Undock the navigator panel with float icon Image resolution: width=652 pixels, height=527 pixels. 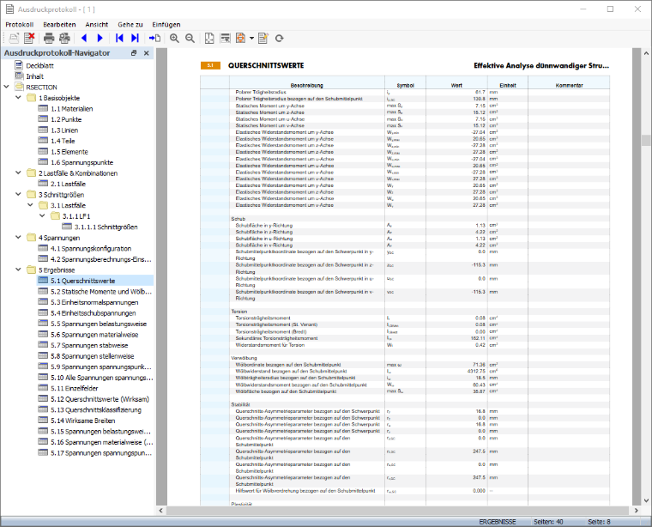[134, 53]
